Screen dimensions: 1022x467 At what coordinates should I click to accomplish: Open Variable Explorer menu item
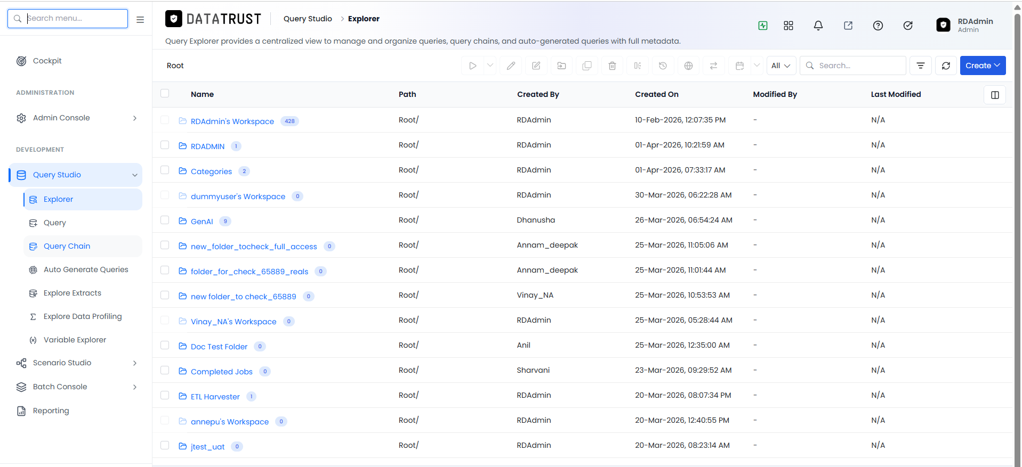[83, 340]
